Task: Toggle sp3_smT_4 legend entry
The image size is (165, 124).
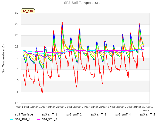Action: 120,114
